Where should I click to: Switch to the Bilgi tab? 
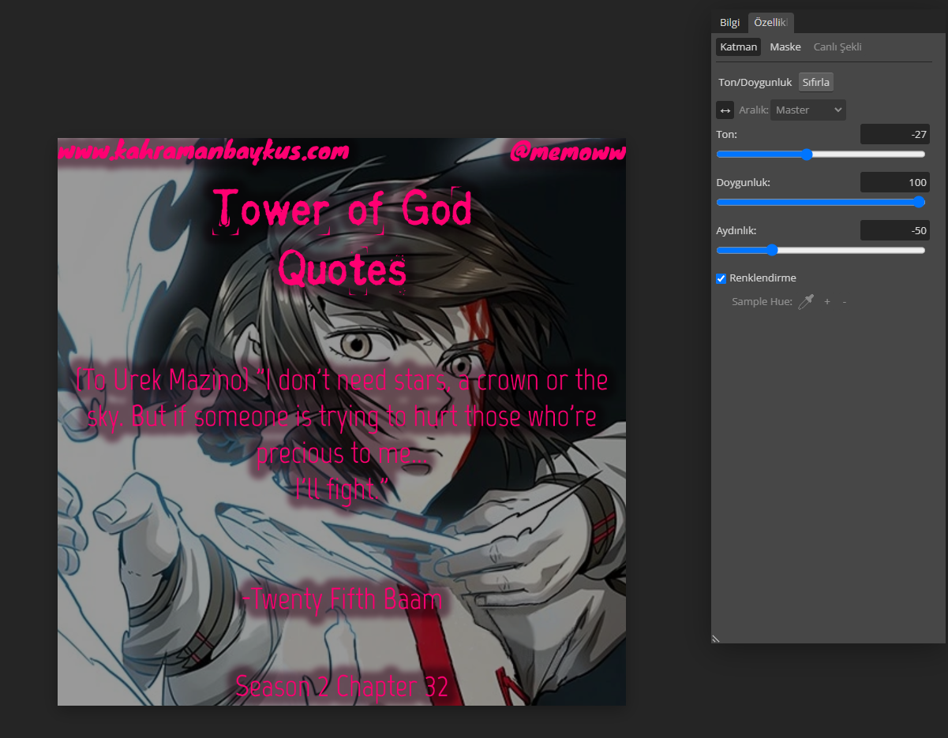pos(729,22)
